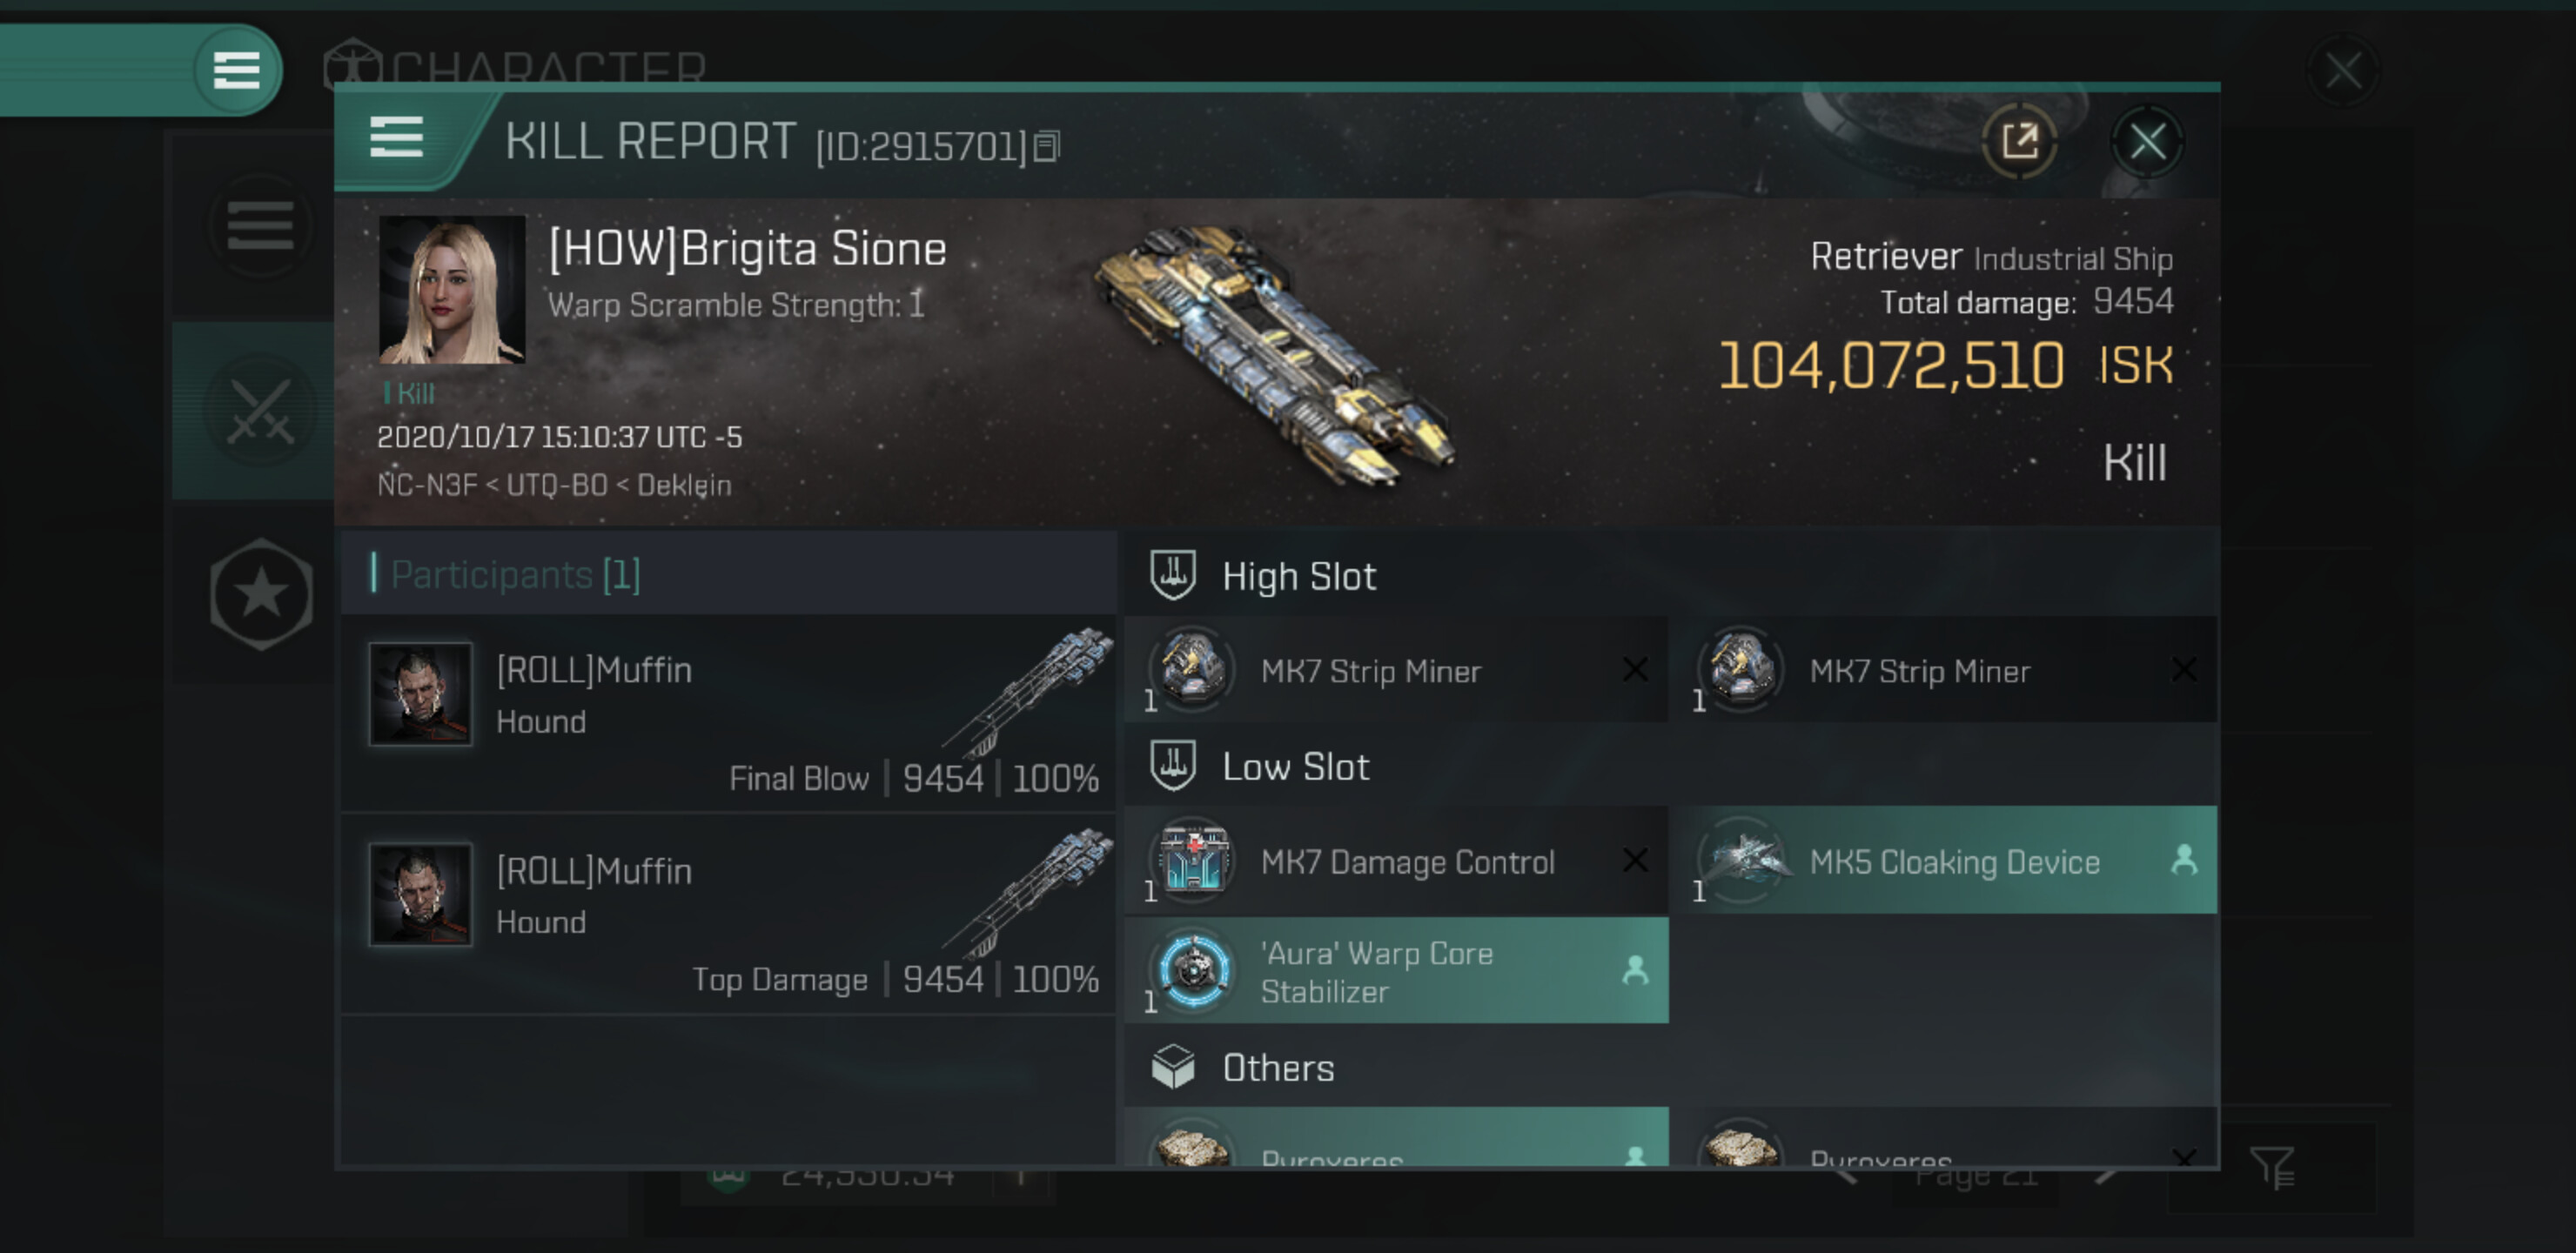Click the MK7 Damage Control module icon
The height and width of the screenshot is (1253, 2576).
coord(1193,861)
